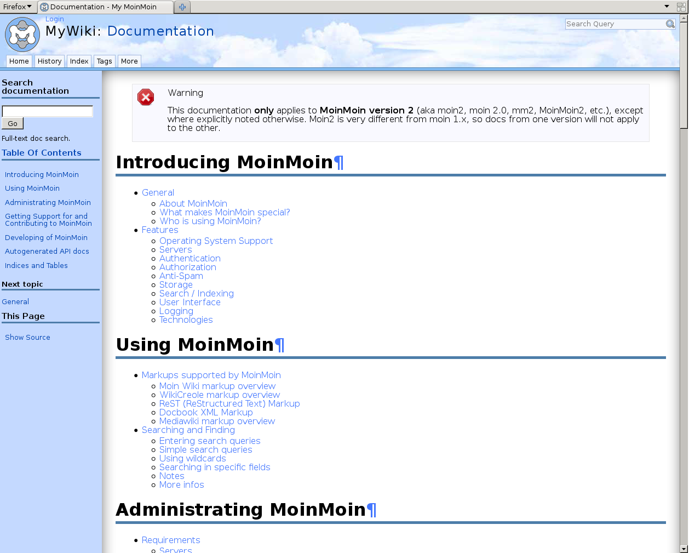Screen dimensions: 689x553
Task: Open WikiCreole markup overview link
Action: (220, 395)
